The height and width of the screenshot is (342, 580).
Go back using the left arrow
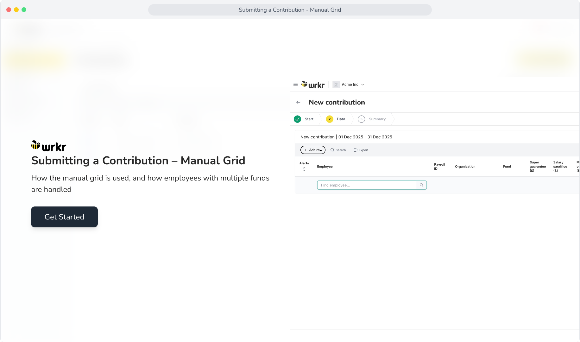coord(298,102)
